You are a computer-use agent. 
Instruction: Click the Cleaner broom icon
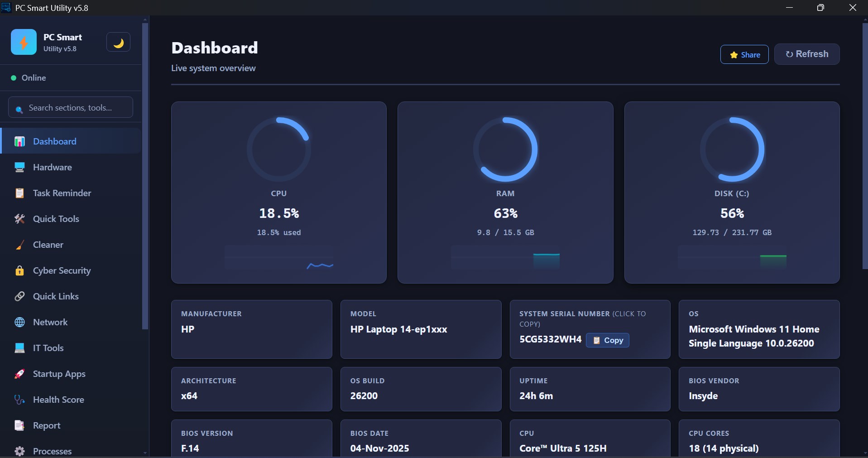point(19,245)
